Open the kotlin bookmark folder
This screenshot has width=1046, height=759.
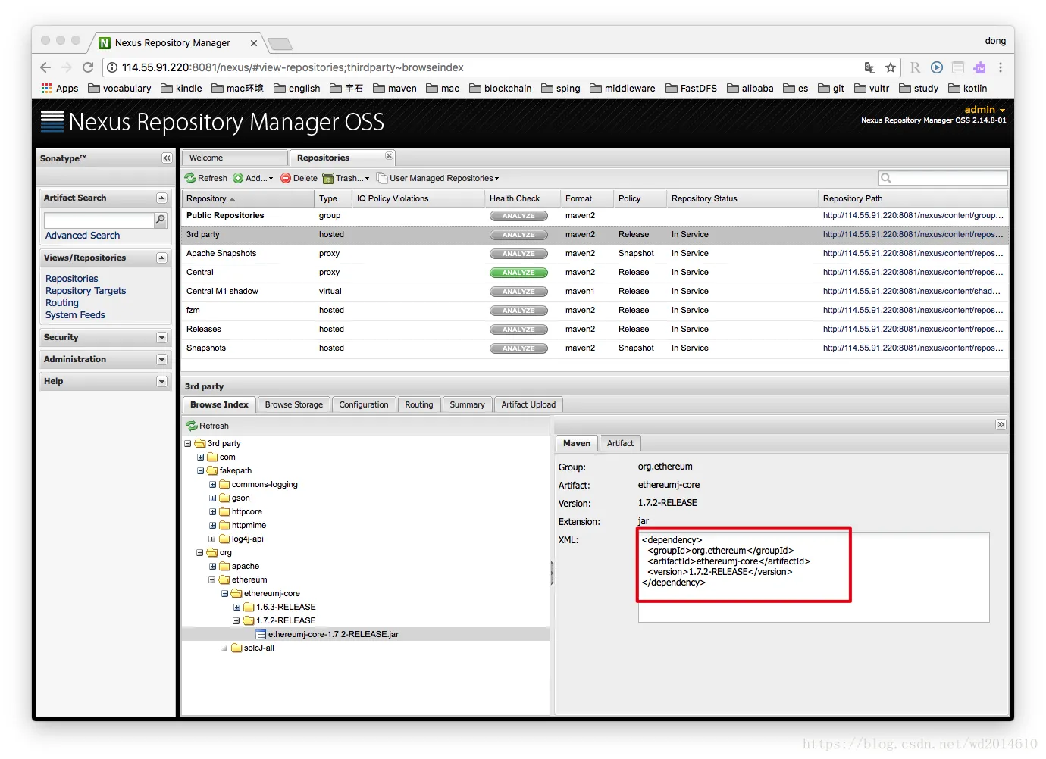(x=968, y=88)
